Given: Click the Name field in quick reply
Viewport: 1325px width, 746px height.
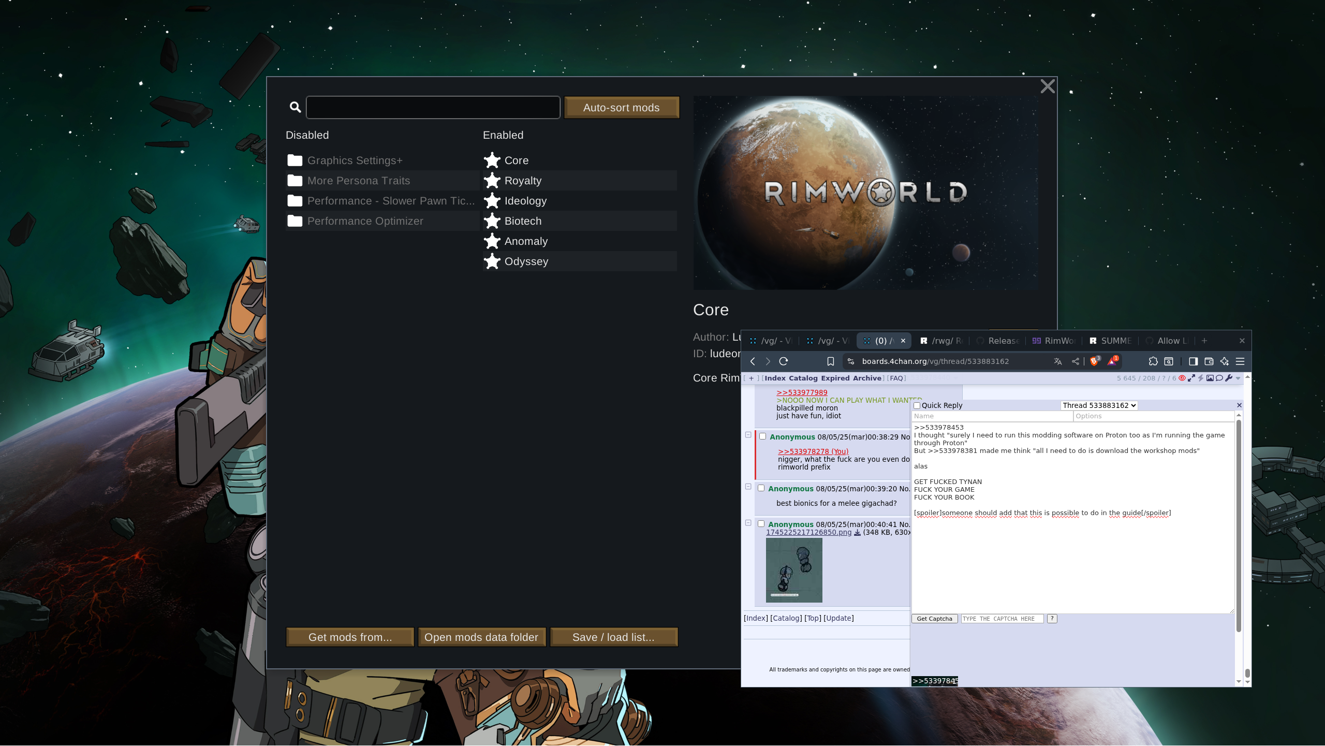Looking at the screenshot, I should (x=992, y=416).
